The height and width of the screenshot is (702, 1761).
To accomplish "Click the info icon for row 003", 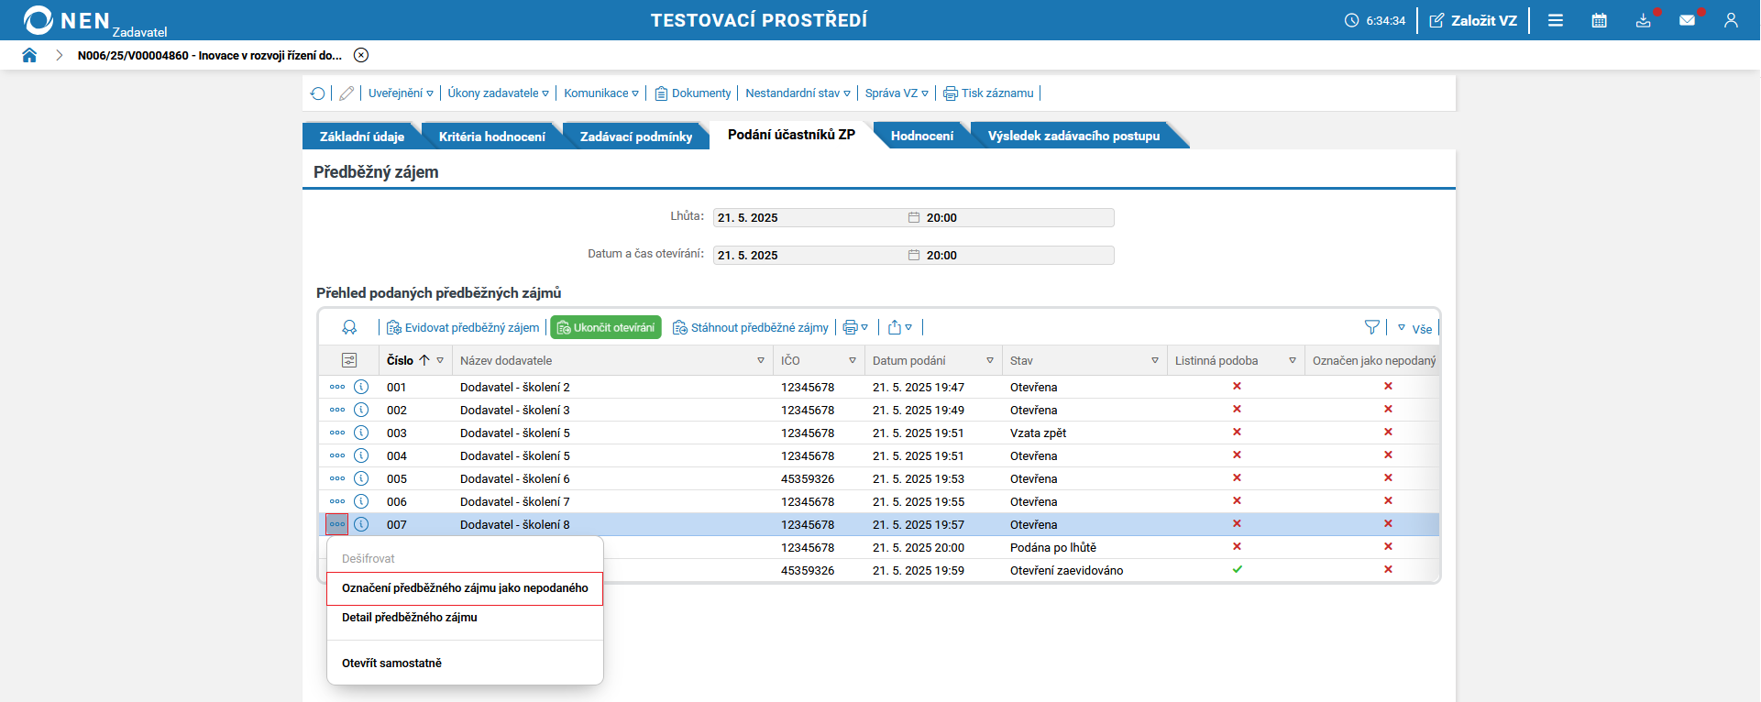I will (x=361, y=433).
